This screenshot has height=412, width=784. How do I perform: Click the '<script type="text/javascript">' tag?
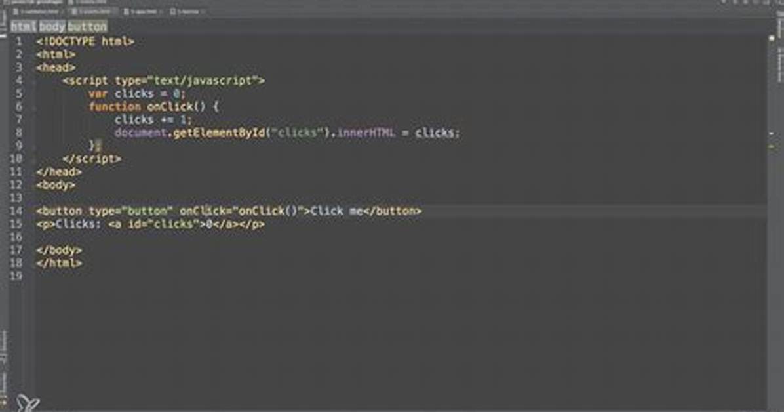point(163,80)
